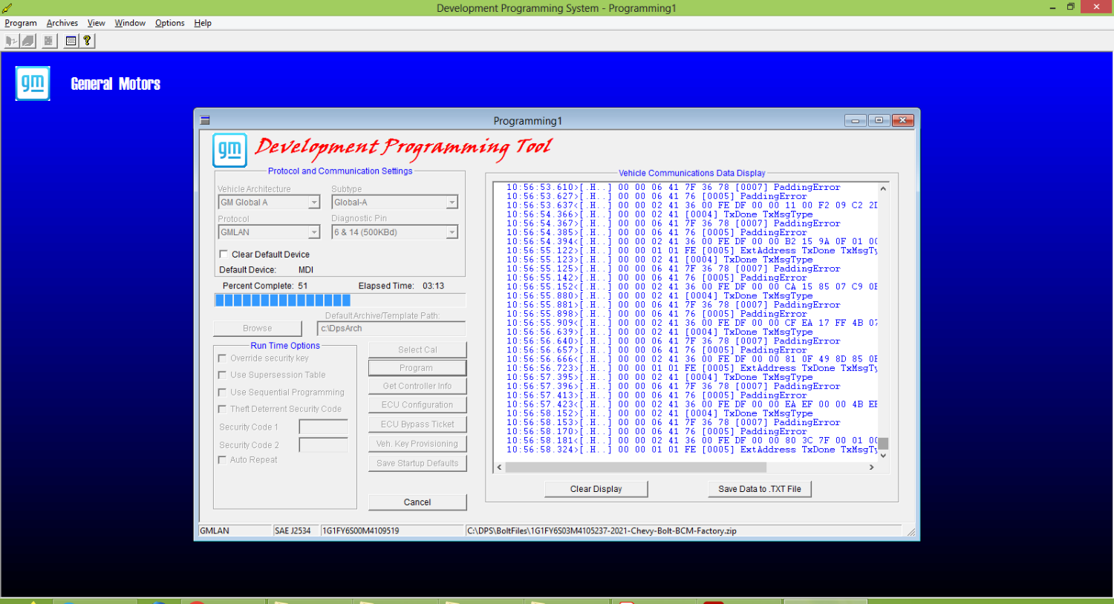1114x604 pixels.
Task: Click the Cancel button
Action: (417, 502)
